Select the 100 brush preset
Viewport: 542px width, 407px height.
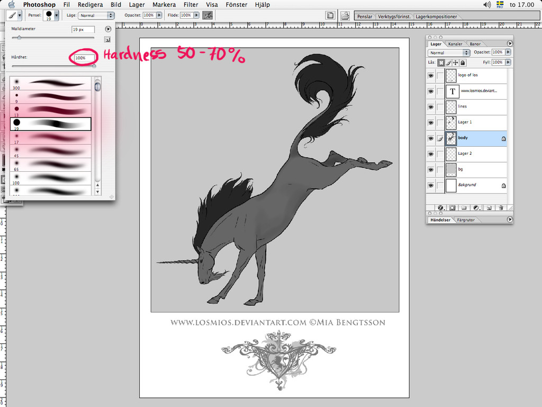[51, 178]
